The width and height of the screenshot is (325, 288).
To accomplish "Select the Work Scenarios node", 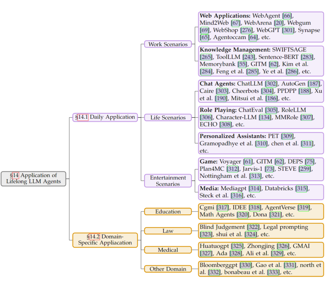I will click(x=168, y=44).
